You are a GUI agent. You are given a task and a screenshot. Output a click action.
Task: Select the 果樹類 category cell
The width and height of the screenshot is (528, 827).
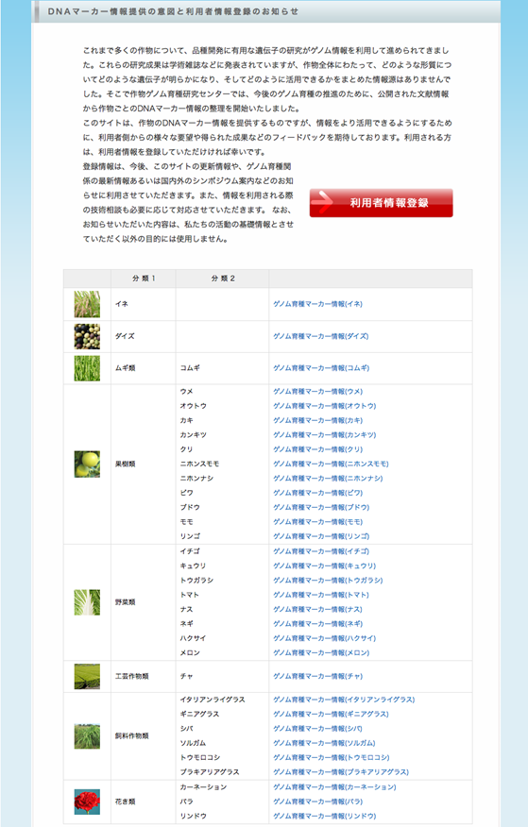(144, 464)
